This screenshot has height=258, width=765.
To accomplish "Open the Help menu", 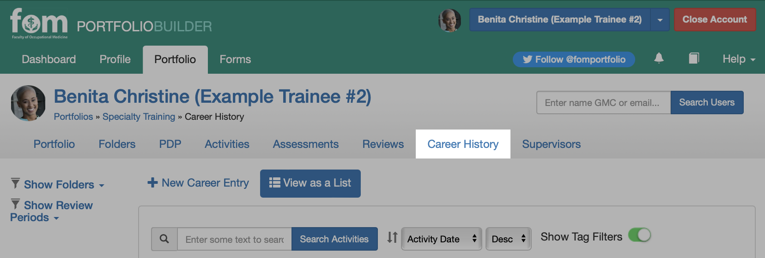I will [x=739, y=59].
